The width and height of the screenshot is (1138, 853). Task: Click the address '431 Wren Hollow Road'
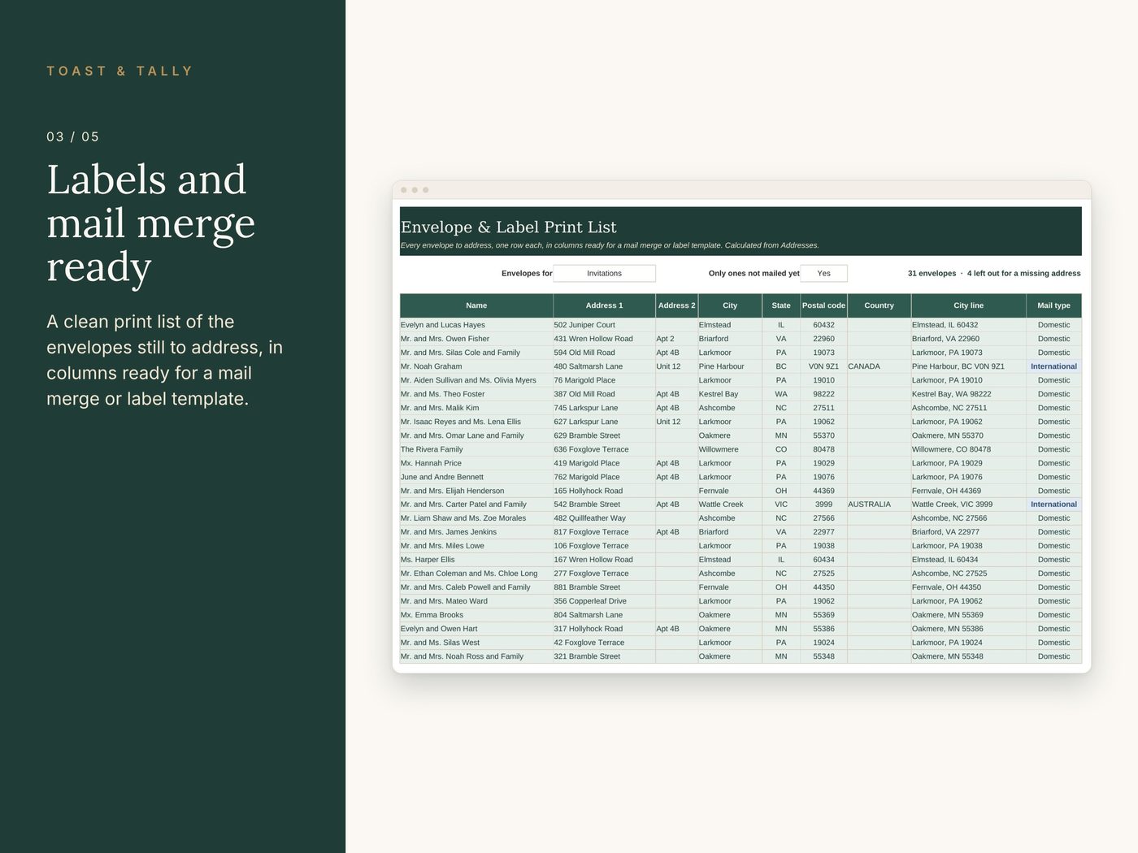tap(593, 339)
